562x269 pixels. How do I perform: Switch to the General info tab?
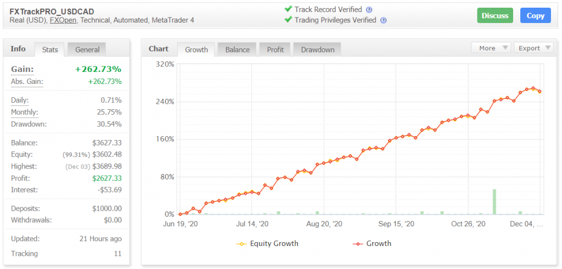tap(87, 49)
